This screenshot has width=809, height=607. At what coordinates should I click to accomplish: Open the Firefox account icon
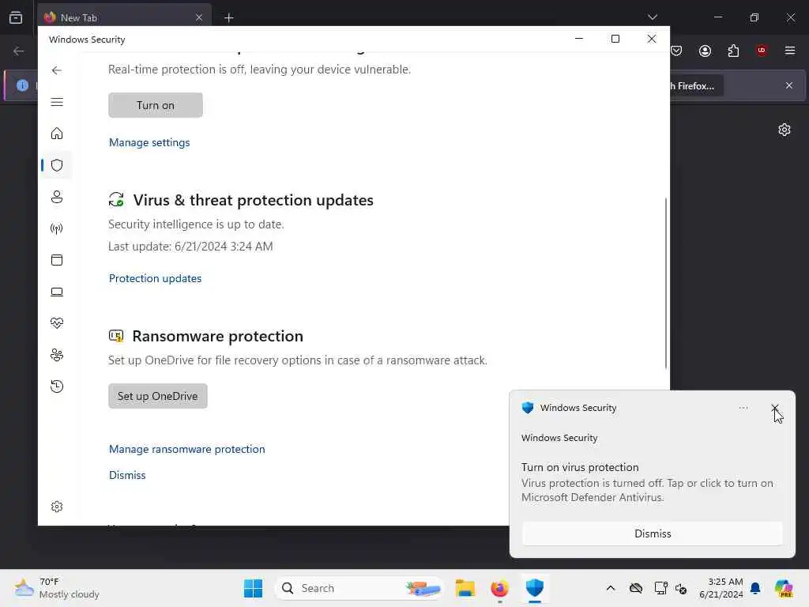[705, 51]
